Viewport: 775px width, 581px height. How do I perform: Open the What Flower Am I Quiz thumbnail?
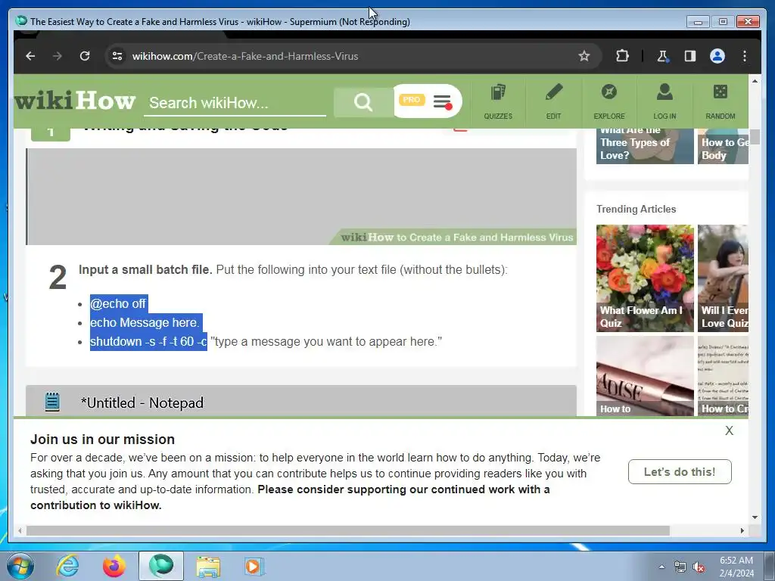pos(645,278)
